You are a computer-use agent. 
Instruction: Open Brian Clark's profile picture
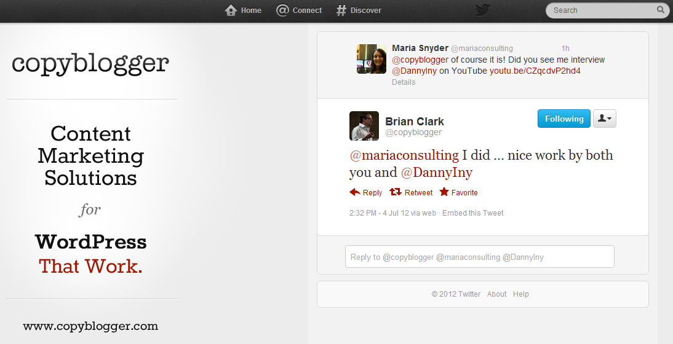pos(364,126)
